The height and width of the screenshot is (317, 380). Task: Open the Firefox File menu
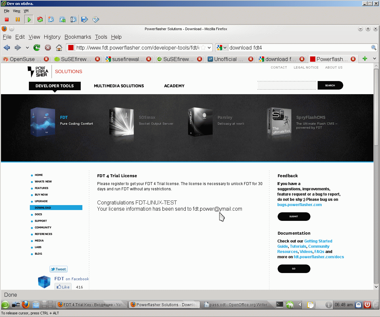coord(7,37)
